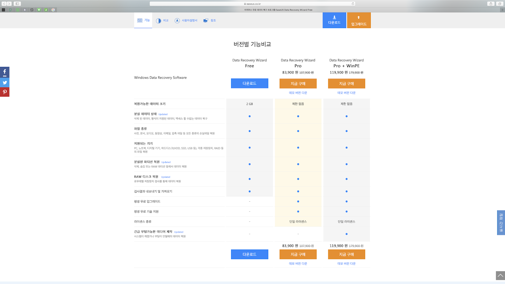The height and width of the screenshot is (284, 505).
Task: Click 검사결과 내보내기 및 가져오기 row label
Action: [x=153, y=192]
